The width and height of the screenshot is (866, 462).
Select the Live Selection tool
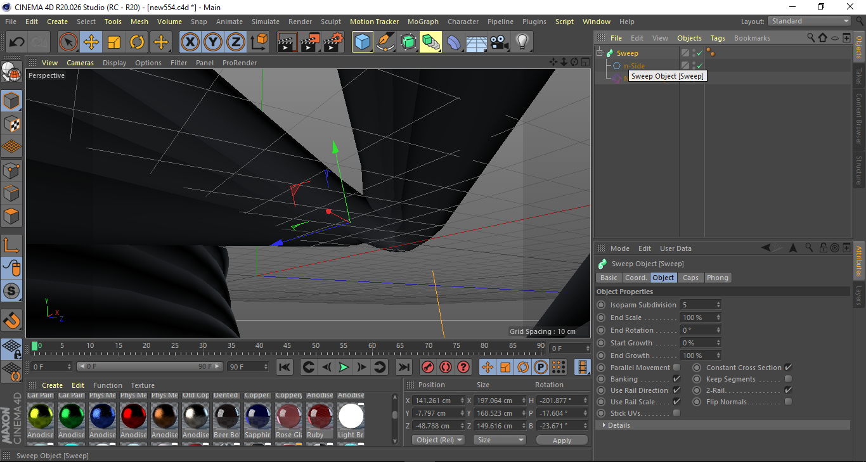tap(68, 42)
